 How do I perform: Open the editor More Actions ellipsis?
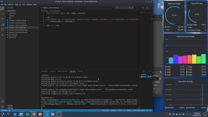coord(150,8)
